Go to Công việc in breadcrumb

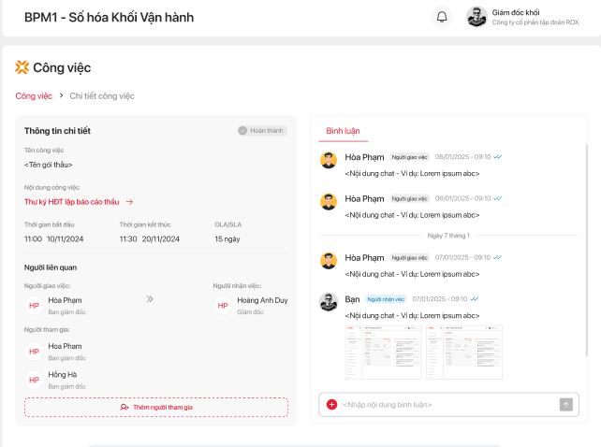click(x=34, y=95)
